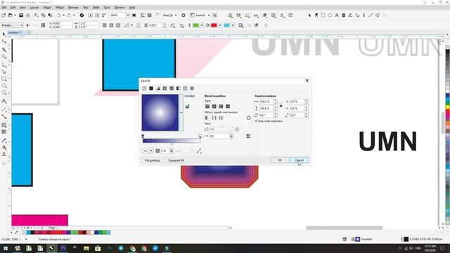Select the Ellipse tool in the toolbox
Image resolution: width=450 pixels, height=253 pixels.
coord(4,86)
